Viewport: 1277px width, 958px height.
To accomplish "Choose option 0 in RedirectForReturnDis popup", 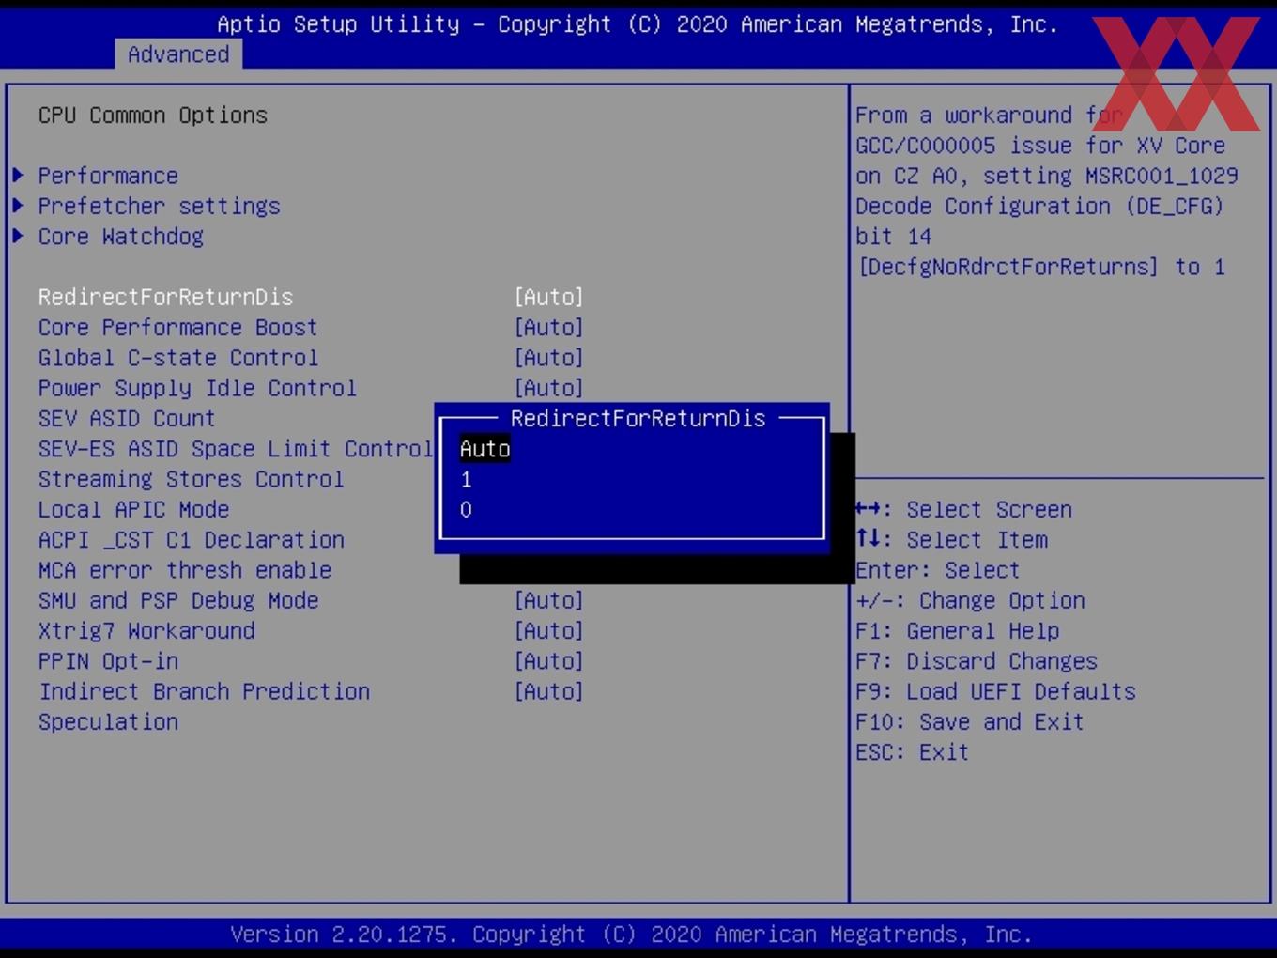I will point(466,509).
